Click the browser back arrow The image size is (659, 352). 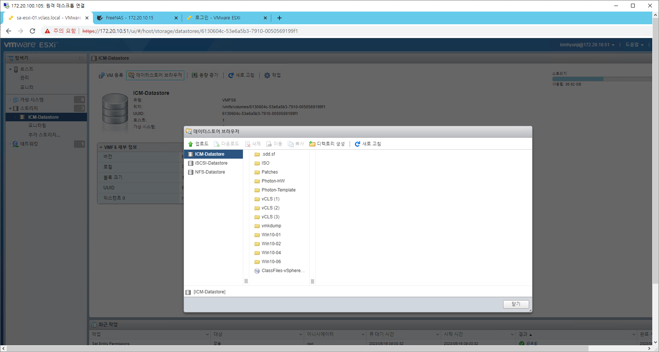tap(9, 31)
